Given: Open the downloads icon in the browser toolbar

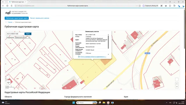Looking at the screenshot, I should pyautogui.click(x=183, y=6).
